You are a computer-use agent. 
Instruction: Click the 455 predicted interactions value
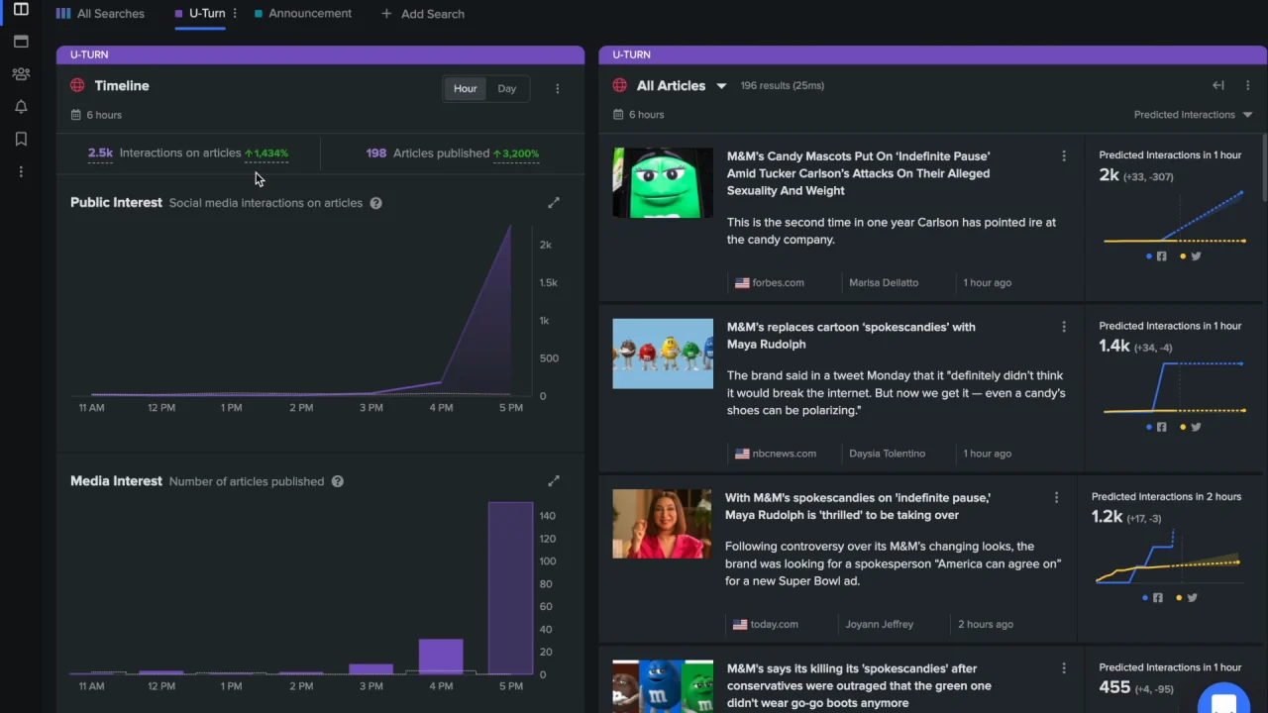pos(1114,687)
